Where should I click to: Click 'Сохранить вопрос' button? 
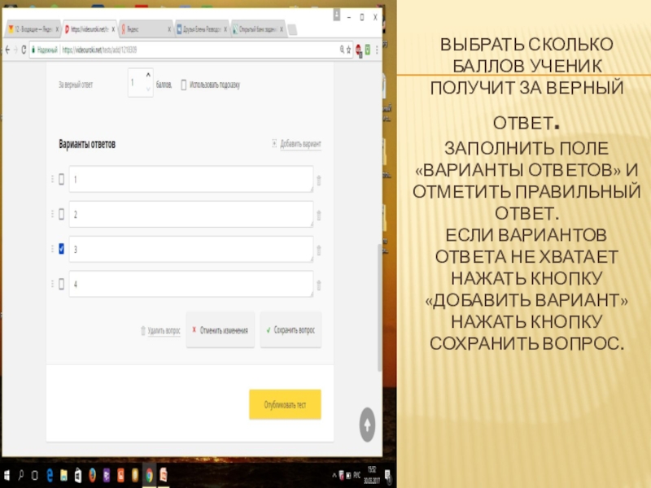coord(291,331)
